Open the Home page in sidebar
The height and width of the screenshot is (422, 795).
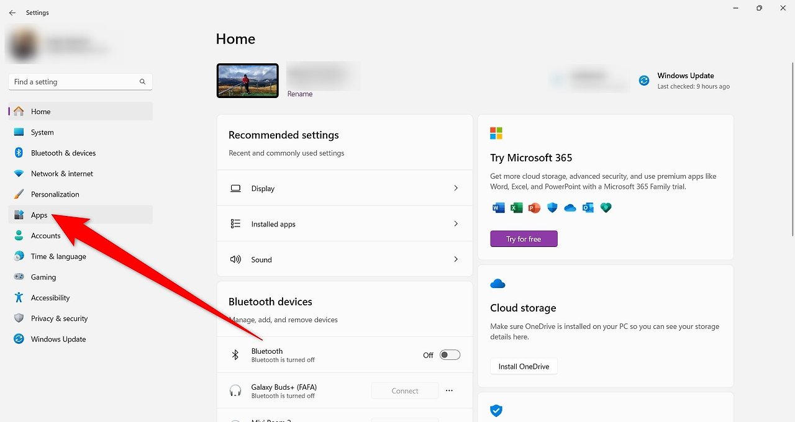click(81, 112)
